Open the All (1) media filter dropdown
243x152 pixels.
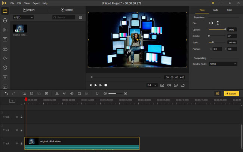(x=23, y=17)
